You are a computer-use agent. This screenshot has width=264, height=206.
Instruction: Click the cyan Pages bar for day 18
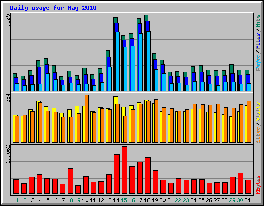pyautogui.click(x=148, y=61)
